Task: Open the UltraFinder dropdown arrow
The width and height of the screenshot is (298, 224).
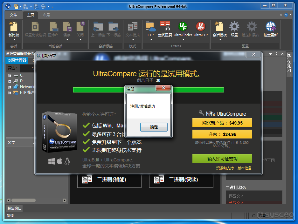Action: coord(183,40)
